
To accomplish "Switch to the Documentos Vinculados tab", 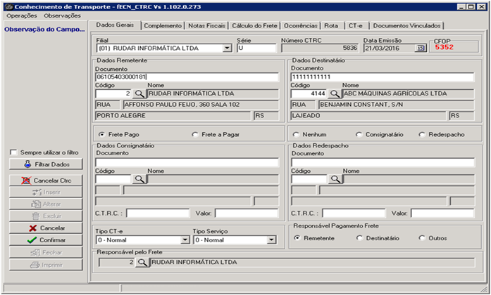I will coord(406,26).
